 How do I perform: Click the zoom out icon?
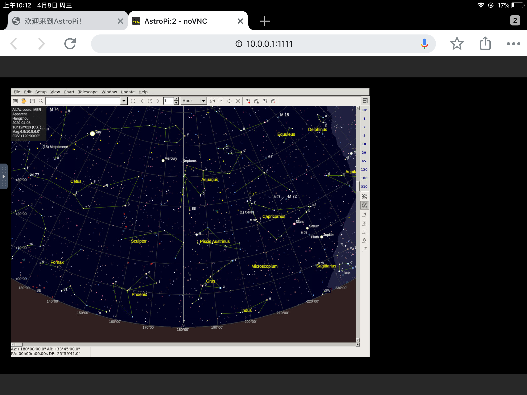click(x=221, y=101)
